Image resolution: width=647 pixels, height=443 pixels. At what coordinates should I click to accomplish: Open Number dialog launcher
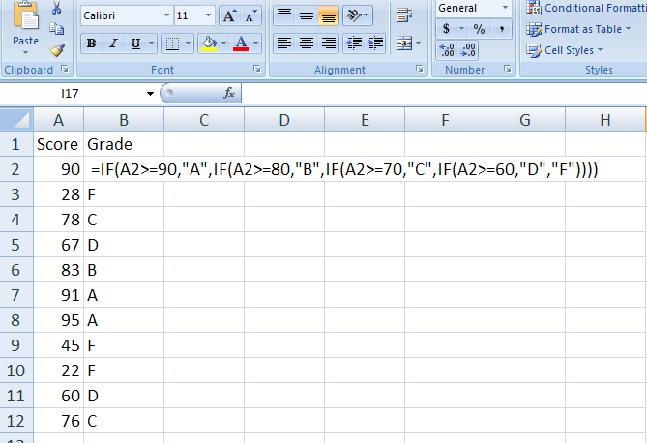508,69
